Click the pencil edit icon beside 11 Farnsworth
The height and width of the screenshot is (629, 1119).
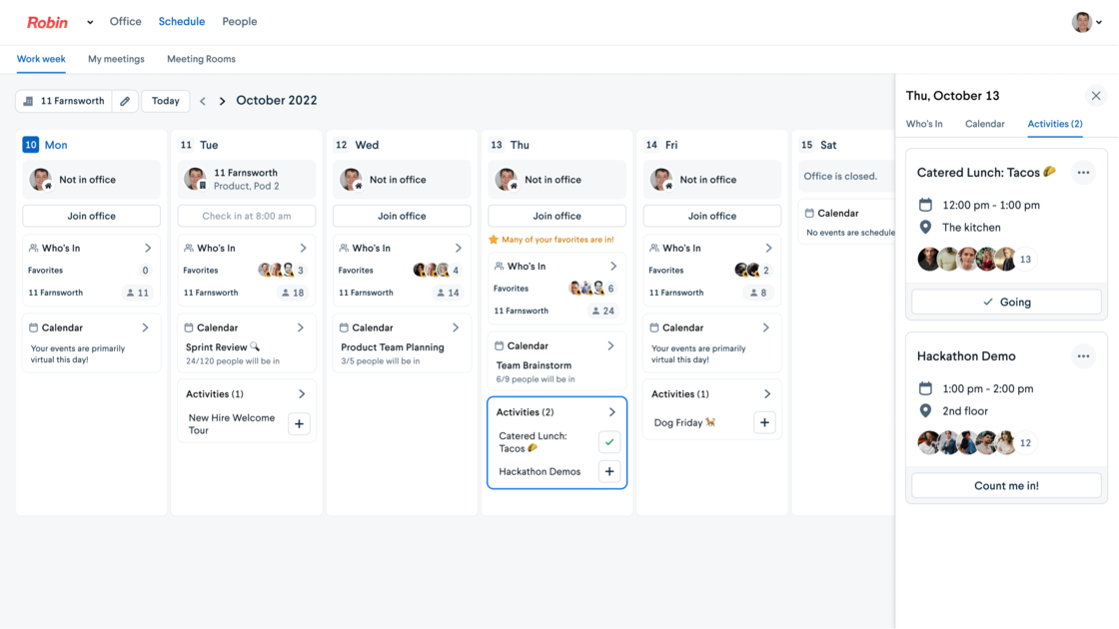(x=125, y=101)
